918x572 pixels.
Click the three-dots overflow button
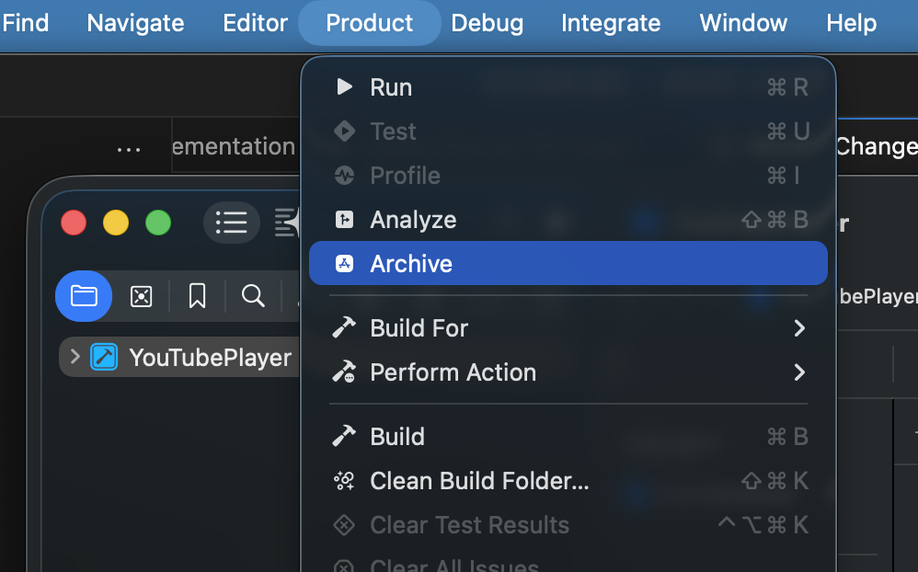(x=129, y=149)
